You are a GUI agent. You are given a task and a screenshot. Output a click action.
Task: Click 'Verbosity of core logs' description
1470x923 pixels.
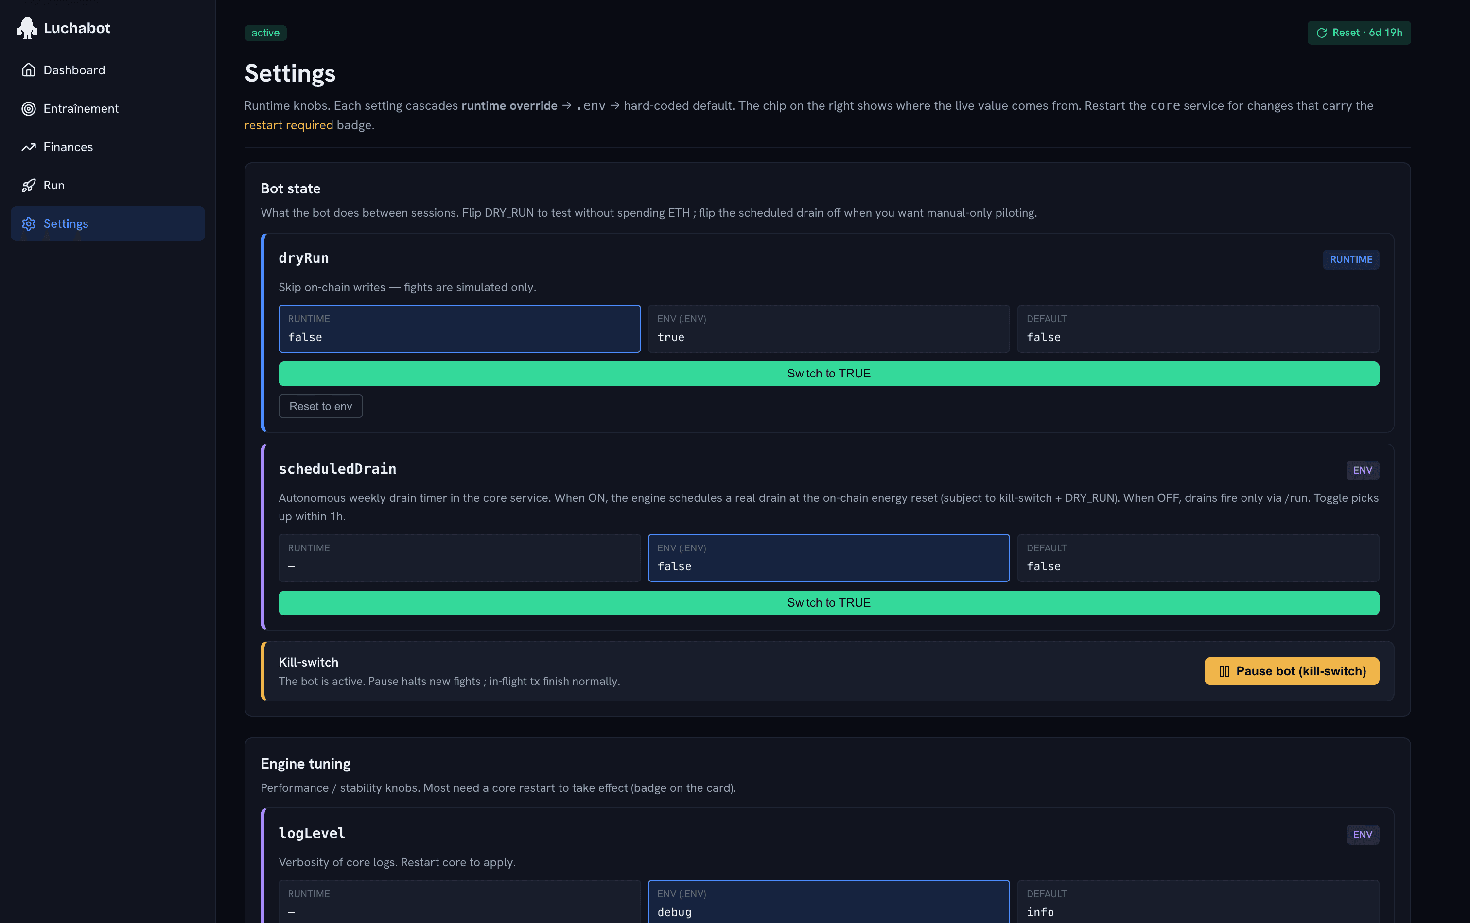coord(397,863)
